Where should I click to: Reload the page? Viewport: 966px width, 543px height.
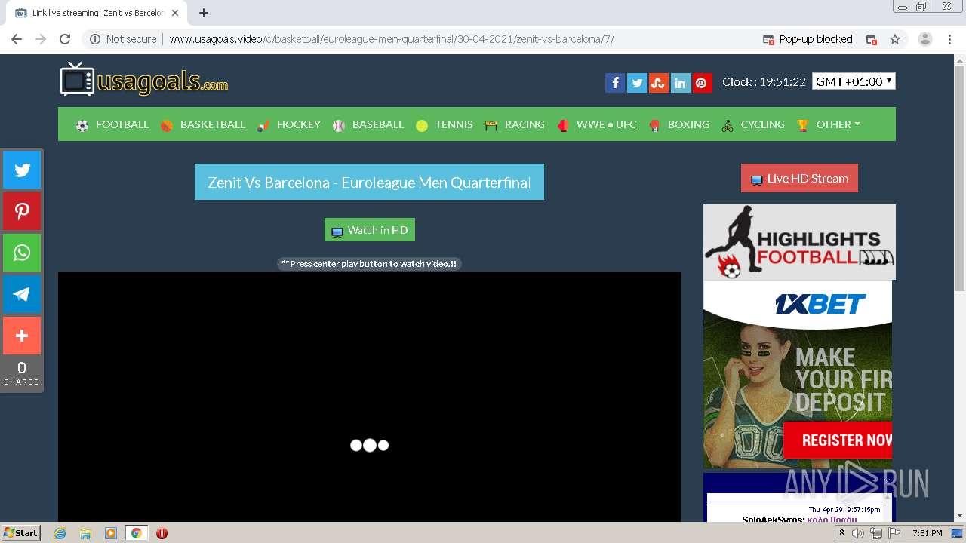coord(65,39)
